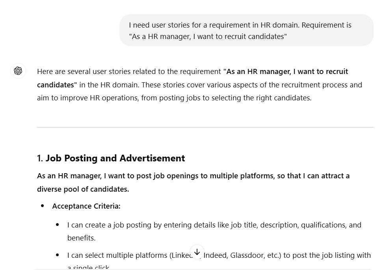387x270 pixels.
Task: Click the ChatGPT logo avatar icon
Action: coord(18,71)
